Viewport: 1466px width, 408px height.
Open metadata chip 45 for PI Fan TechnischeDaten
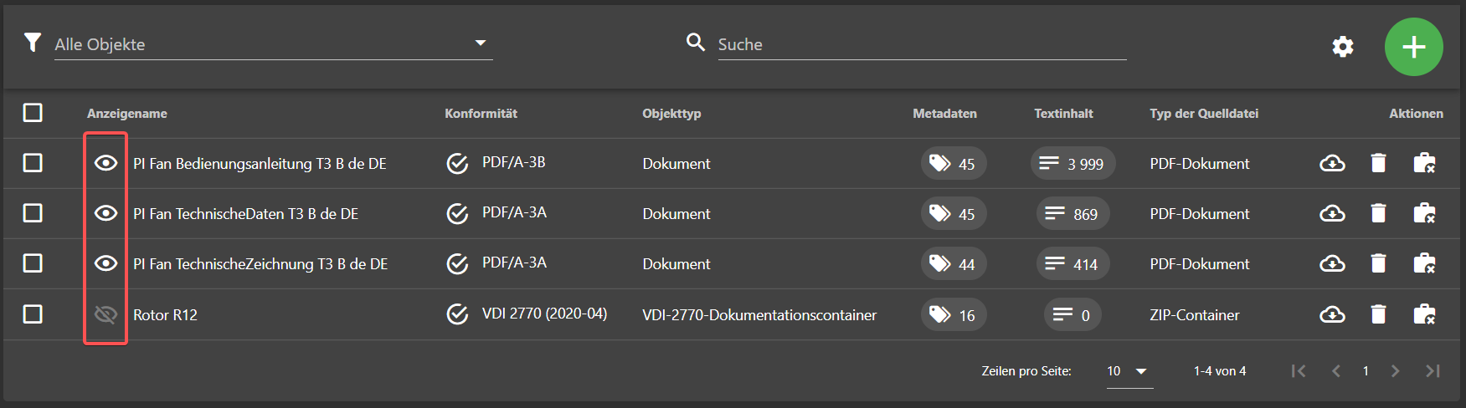(x=954, y=214)
